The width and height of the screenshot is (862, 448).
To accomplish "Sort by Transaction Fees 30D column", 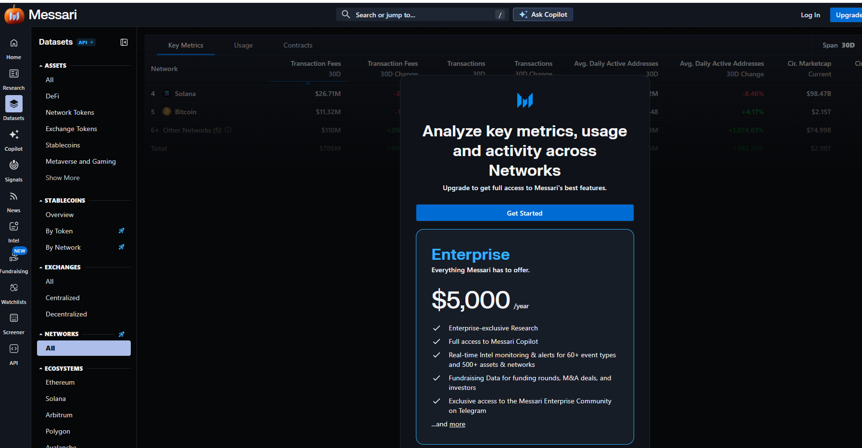I will click(x=315, y=69).
